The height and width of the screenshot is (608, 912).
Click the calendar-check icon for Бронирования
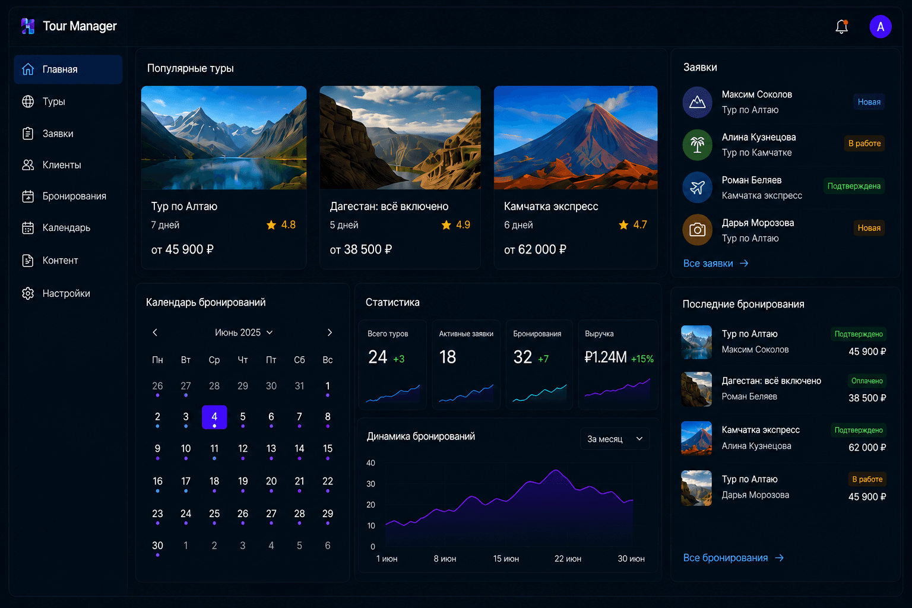pos(28,197)
